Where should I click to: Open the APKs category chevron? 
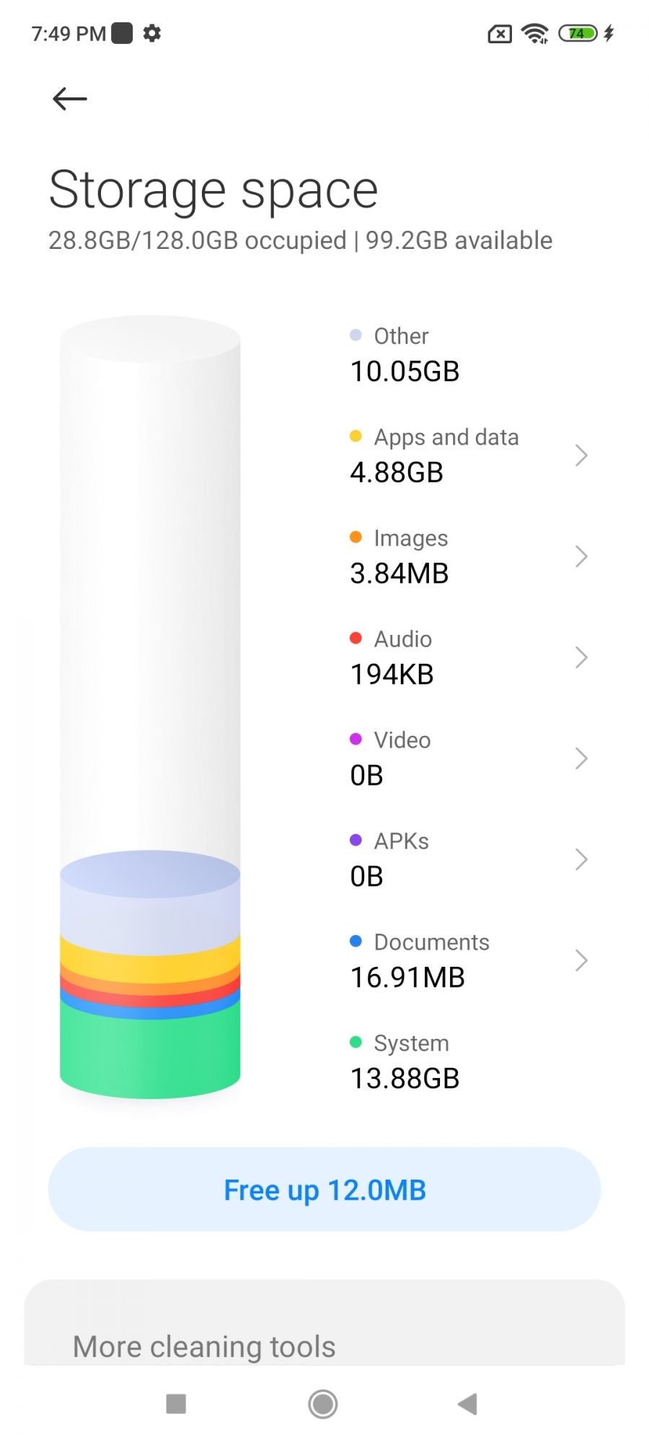coord(581,859)
